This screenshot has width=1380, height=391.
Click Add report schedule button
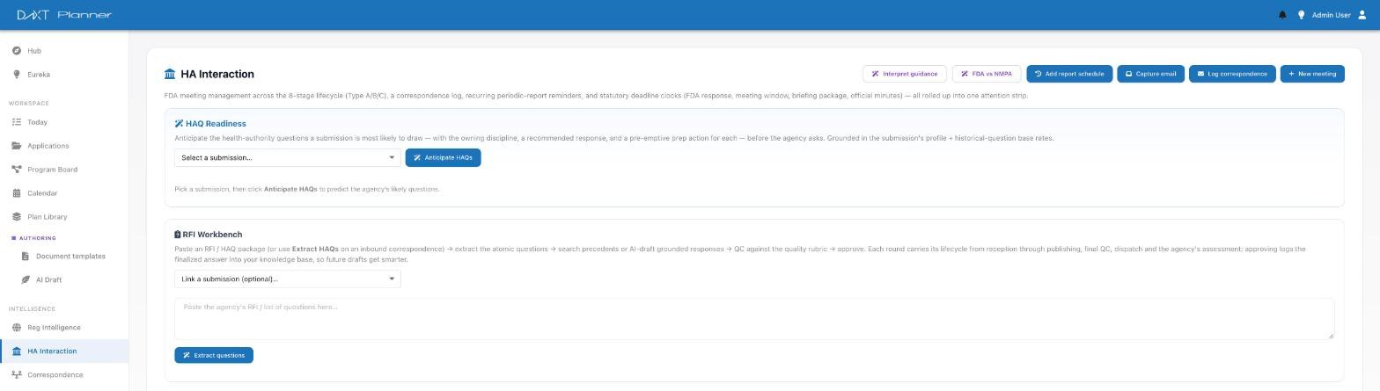tap(1069, 74)
